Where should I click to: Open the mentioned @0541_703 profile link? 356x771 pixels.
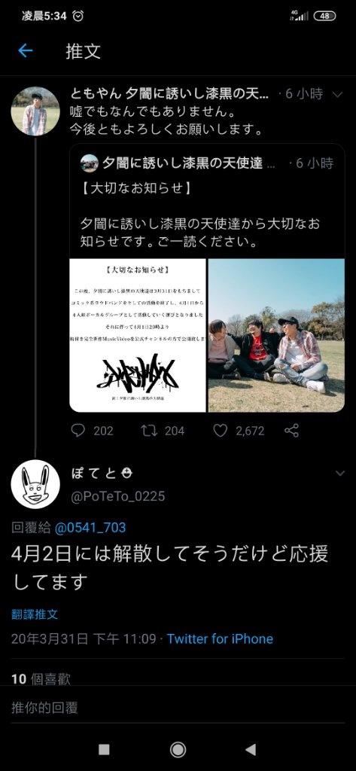point(90,528)
